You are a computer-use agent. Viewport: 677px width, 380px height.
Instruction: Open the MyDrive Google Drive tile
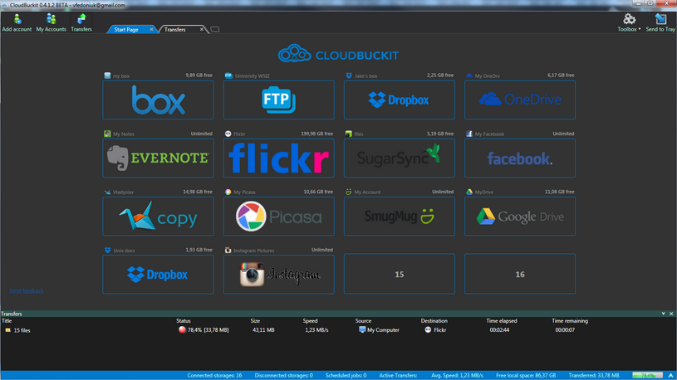tap(519, 216)
